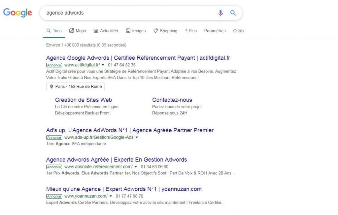The width and height of the screenshot is (338, 215).
Task: Expand dropdown arrow beside ads-up.fr URL
Action: (137, 137)
